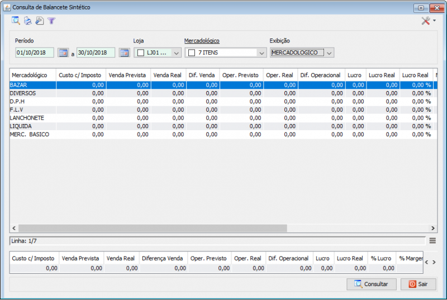Select the F.L.V row
Viewport: 447px width, 300px height.
[x=223, y=109]
